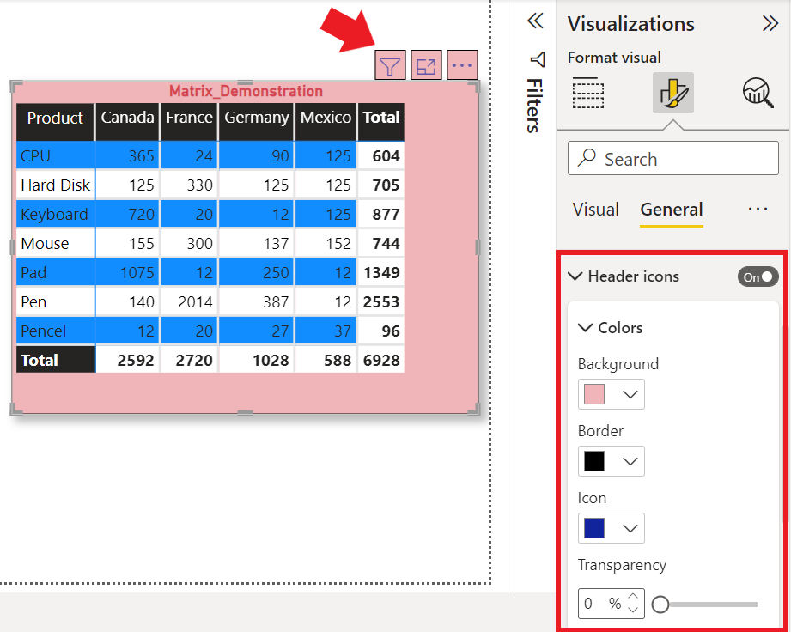The width and height of the screenshot is (791, 632).
Task: Select the Keyboard row header
Action: pyautogui.click(x=56, y=214)
